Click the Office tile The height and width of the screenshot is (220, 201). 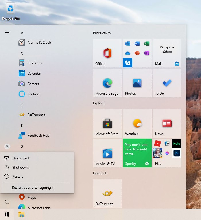coord(107,53)
